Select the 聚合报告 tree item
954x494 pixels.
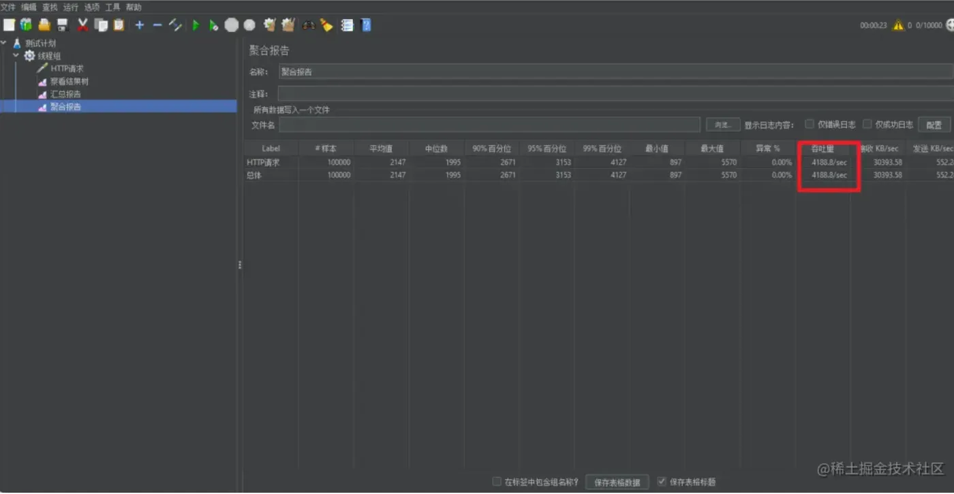coord(65,107)
